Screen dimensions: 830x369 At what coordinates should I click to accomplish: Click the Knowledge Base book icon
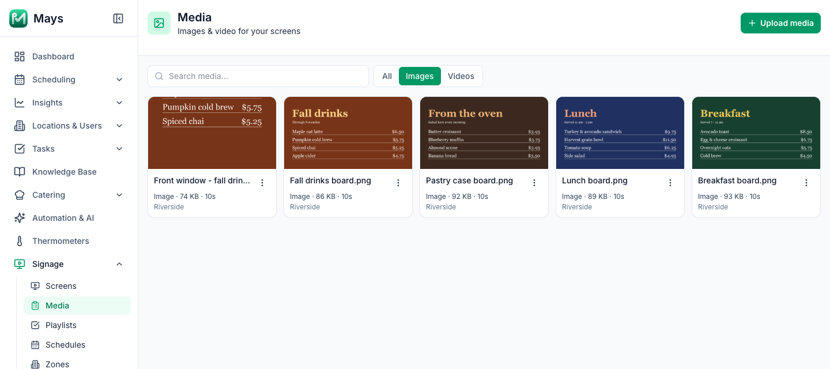tap(20, 172)
